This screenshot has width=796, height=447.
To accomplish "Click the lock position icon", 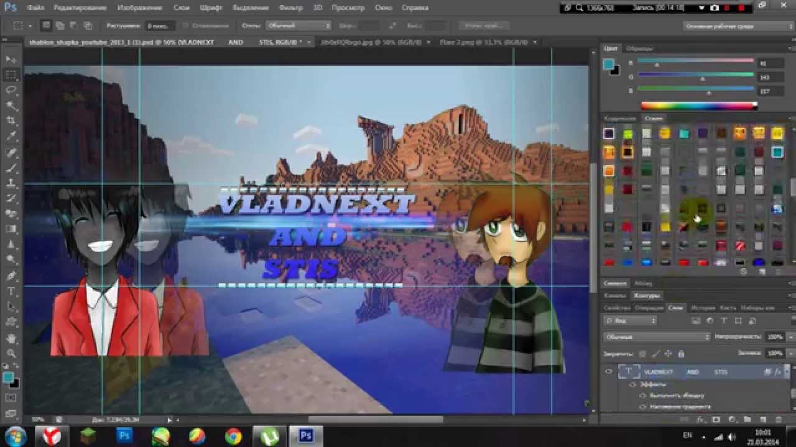I will pos(669,353).
